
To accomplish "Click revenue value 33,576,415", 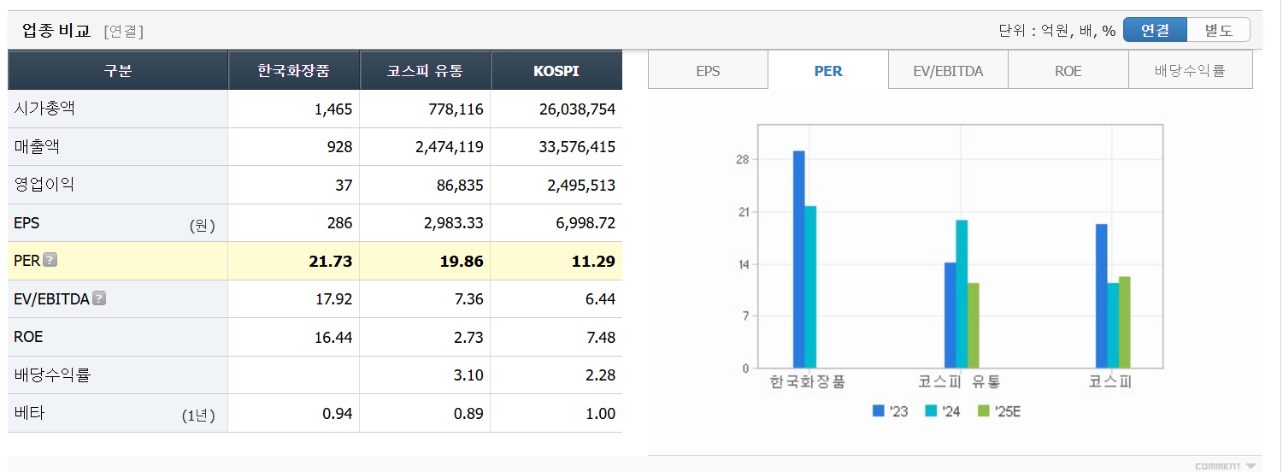I will click(x=577, y=147).
